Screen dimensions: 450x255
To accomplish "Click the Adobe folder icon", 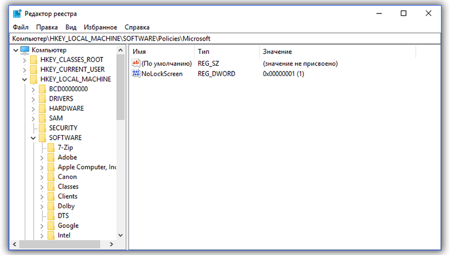I will pos(51,158).
